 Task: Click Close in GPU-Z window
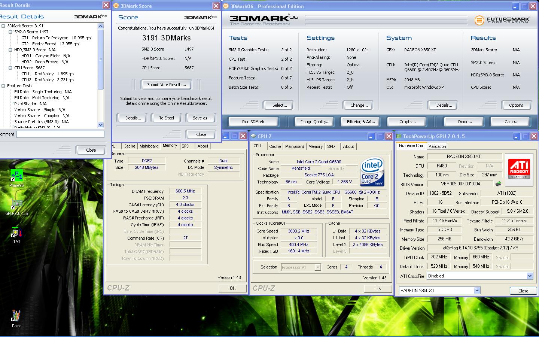pyautogui.click(x=523, y=291)
